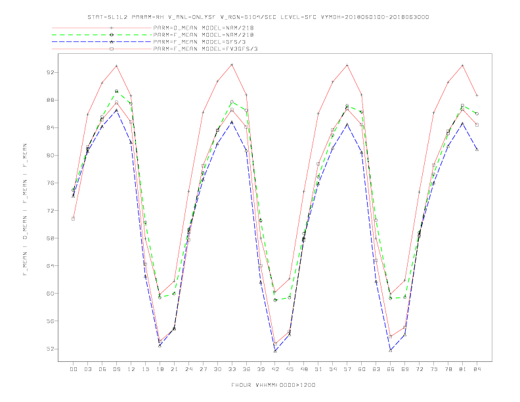Click the x-axis label FHOUR VHHMM=0000>1200
The image size is (520, 402).
273,385
